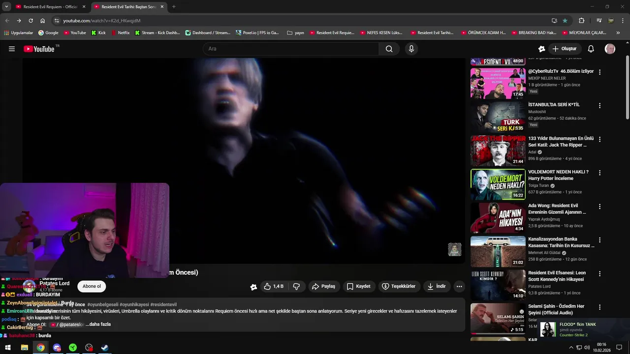The height and width of the screenshot is (354, 630).
Task: Open File Explorer from the taskbar
Action: pyautogui.click(x=24, y=348)
